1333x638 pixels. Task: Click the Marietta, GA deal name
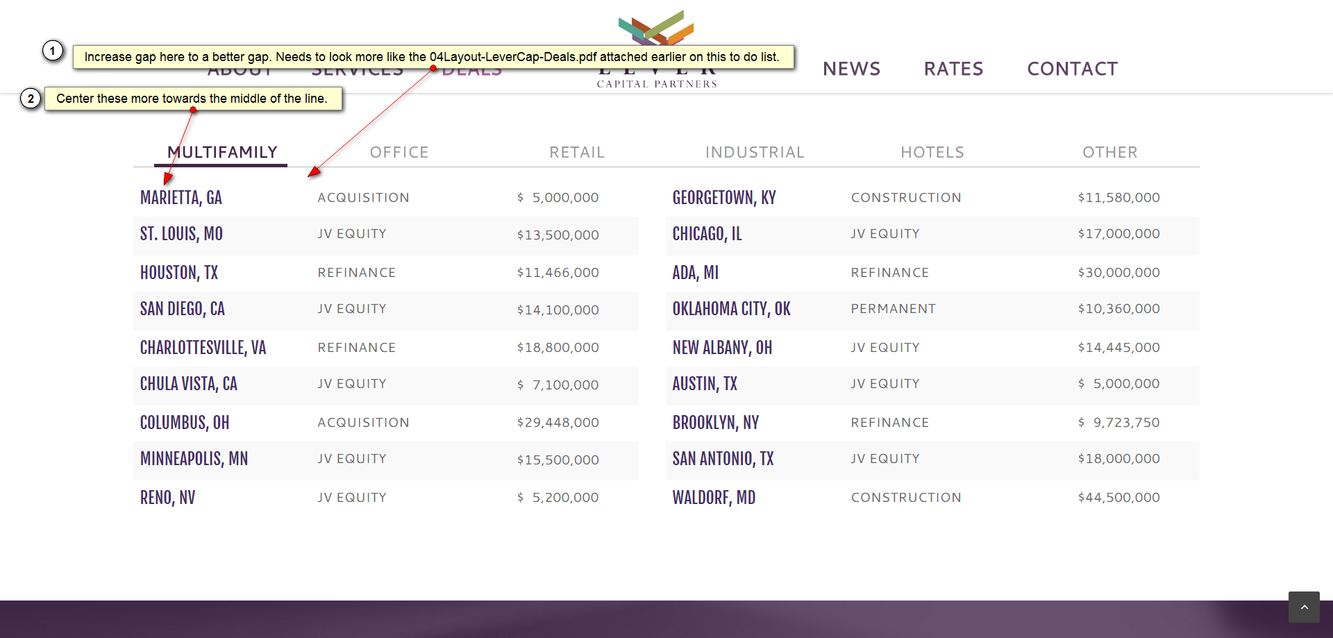(x=181, y=198)
